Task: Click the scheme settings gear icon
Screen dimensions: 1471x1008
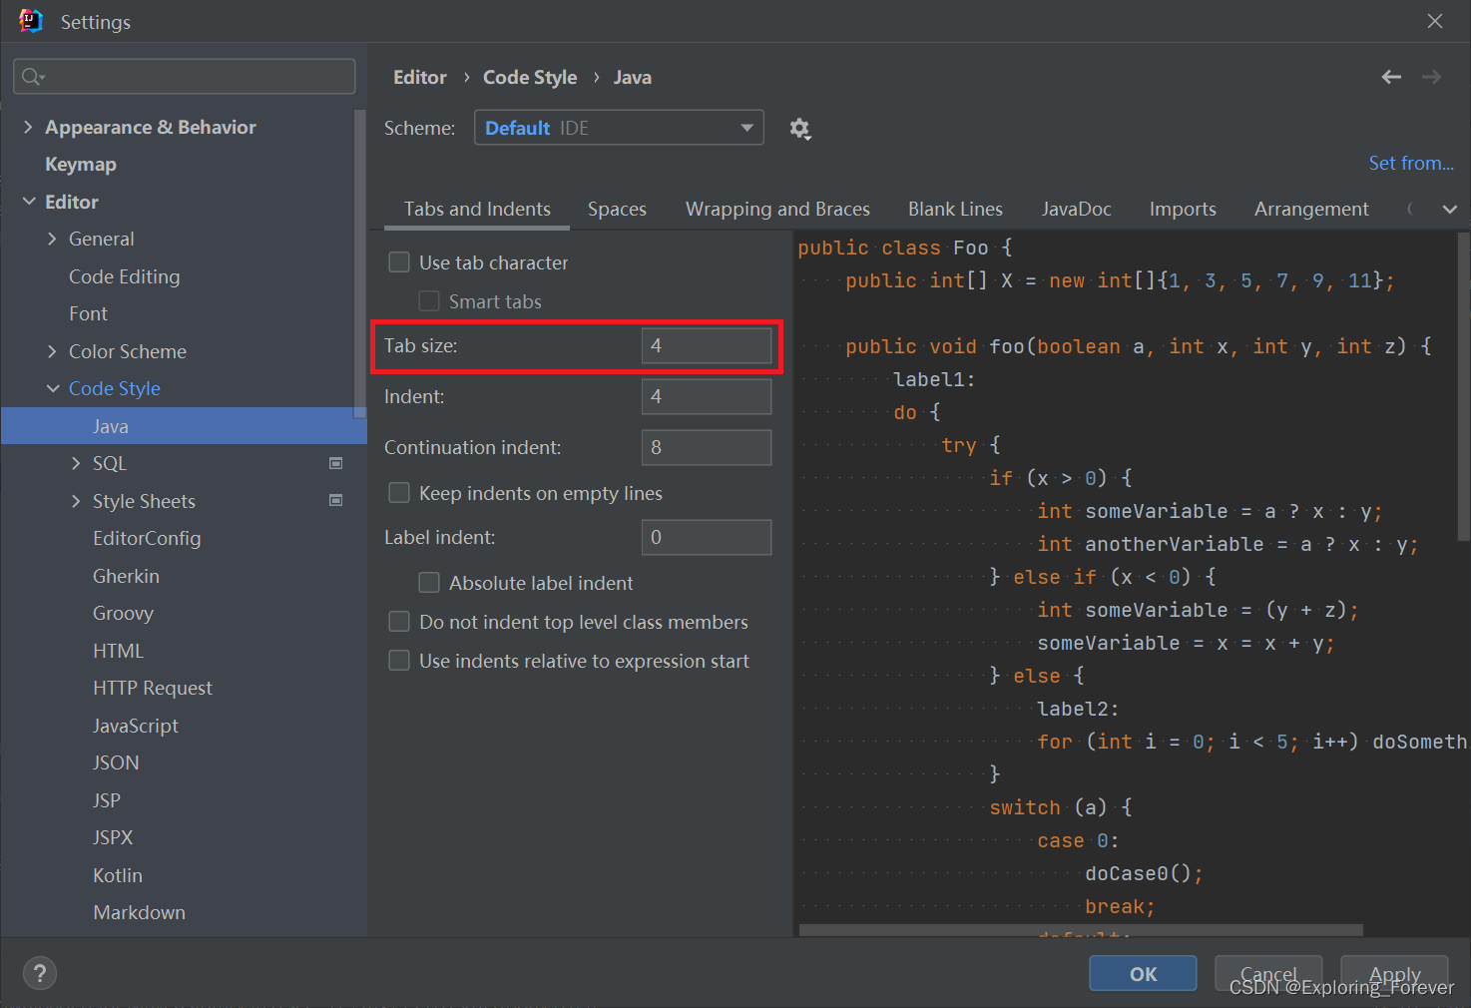Action: tap(800, 129)
